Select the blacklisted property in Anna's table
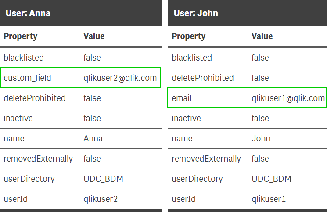 24,57
